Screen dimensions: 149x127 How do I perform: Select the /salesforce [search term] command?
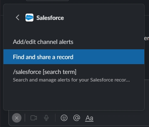tap(74, 76)
